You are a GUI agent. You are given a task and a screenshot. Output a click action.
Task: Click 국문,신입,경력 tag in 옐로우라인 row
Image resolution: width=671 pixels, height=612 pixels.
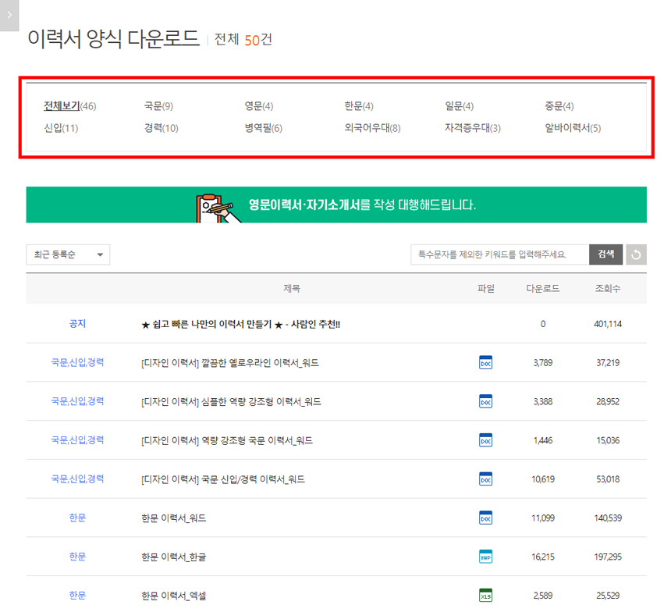tap(77, 362)
